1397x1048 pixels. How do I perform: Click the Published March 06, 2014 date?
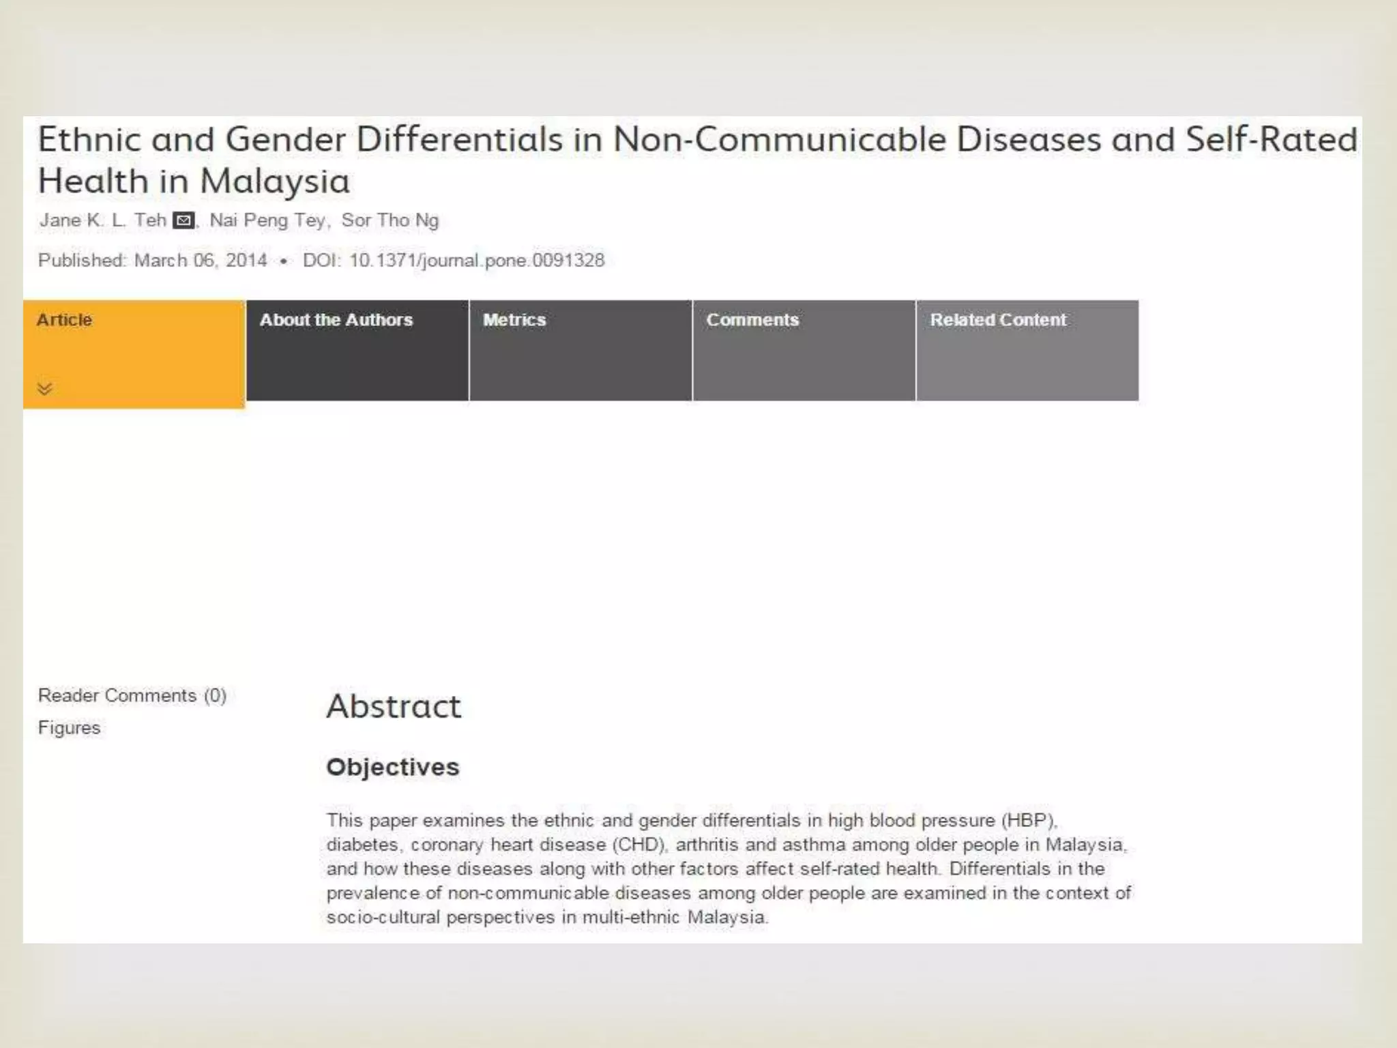(152, 261)
